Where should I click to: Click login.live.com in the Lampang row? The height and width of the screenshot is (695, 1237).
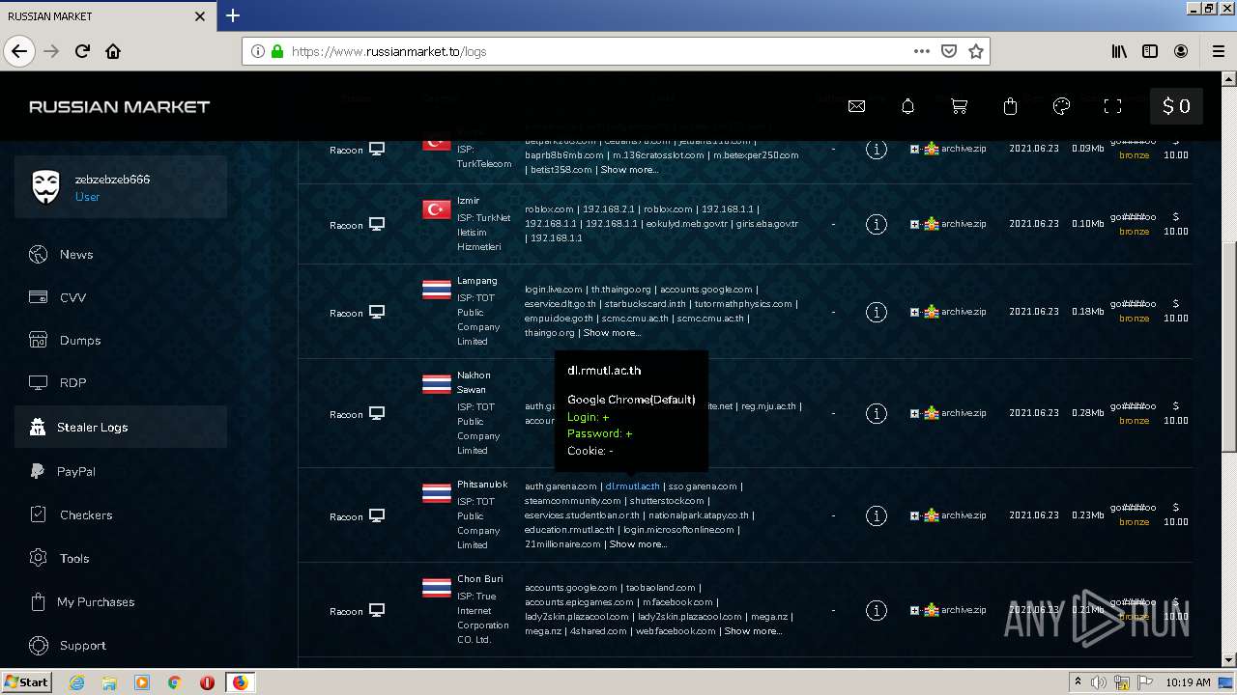pyautogui.click(x=554, y=290)
